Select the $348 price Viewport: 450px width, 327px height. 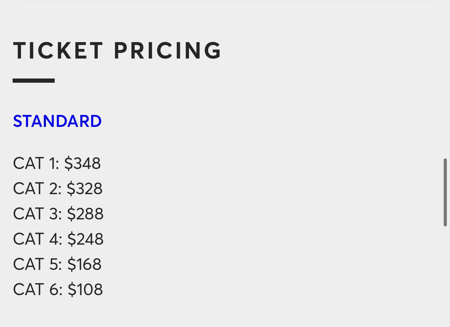pos(83,164)
